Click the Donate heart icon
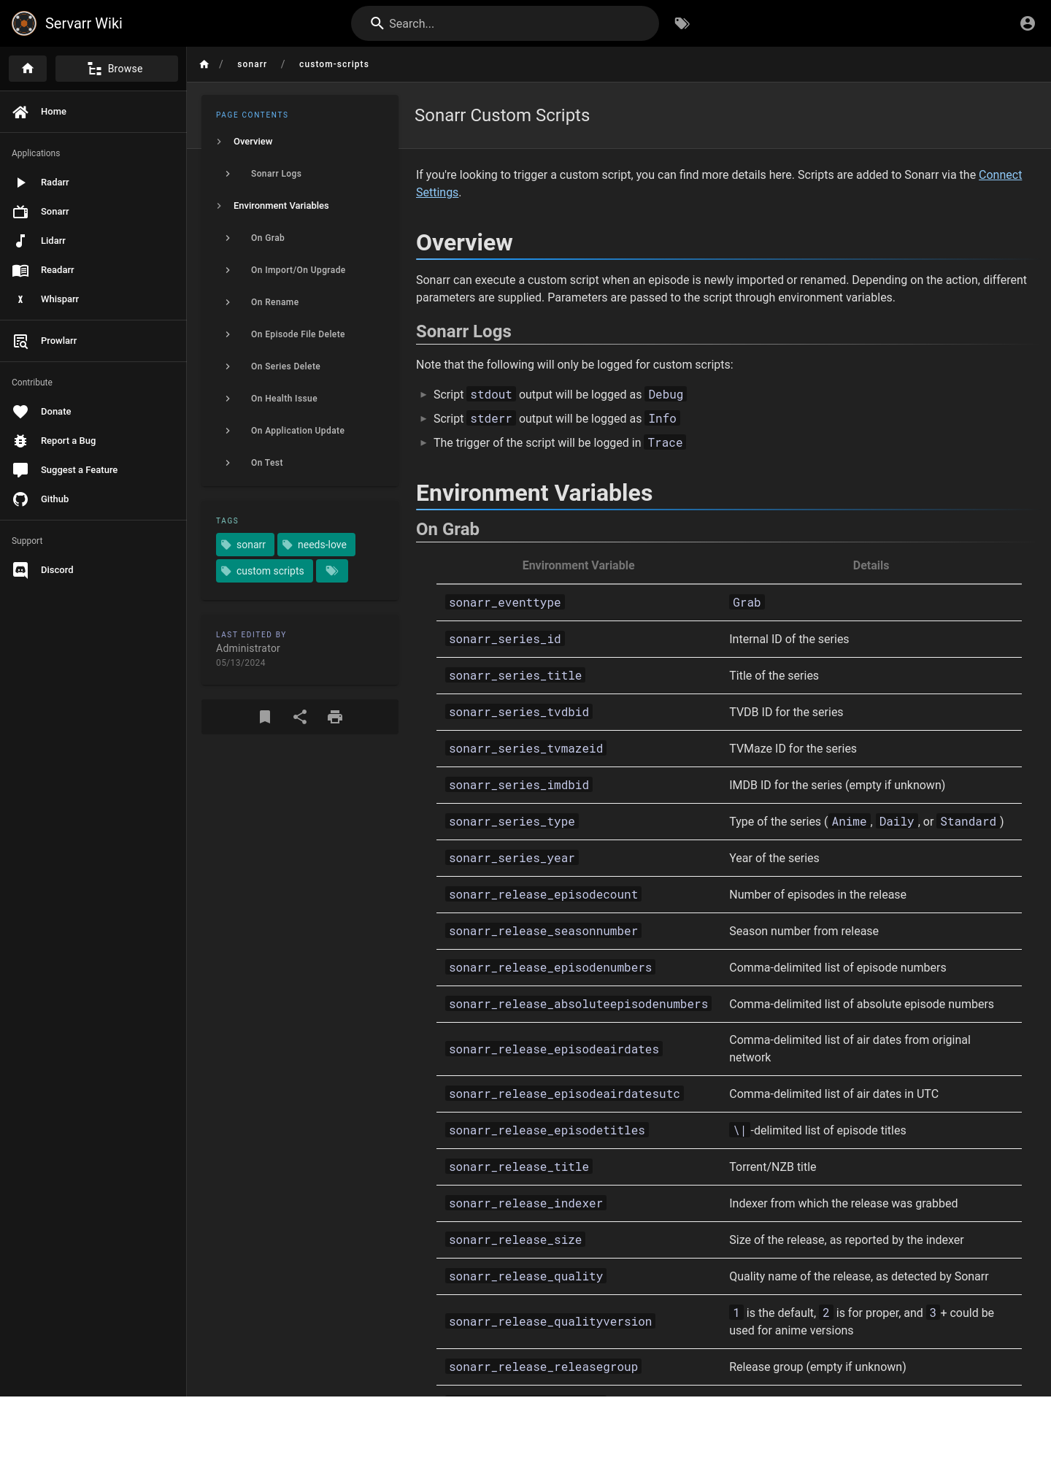Screen dimensions: 1051x1460 point(20,412)
